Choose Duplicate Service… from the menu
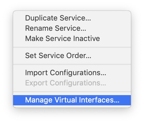The image size is (144, 123). (72, 18)
